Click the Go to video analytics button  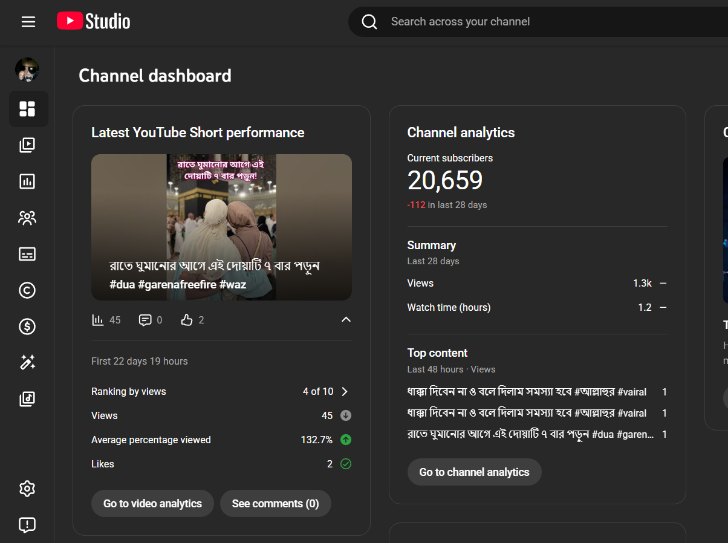pyautogui.click(x=152, y=504)
